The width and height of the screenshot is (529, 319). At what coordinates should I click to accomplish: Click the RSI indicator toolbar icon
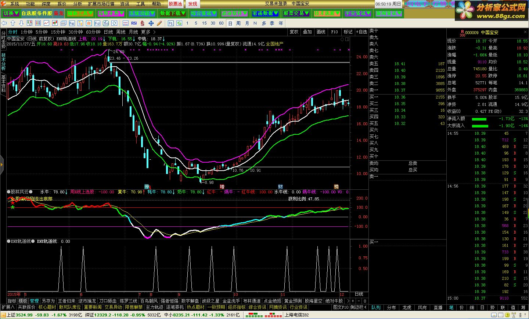(x=134, y=23)
